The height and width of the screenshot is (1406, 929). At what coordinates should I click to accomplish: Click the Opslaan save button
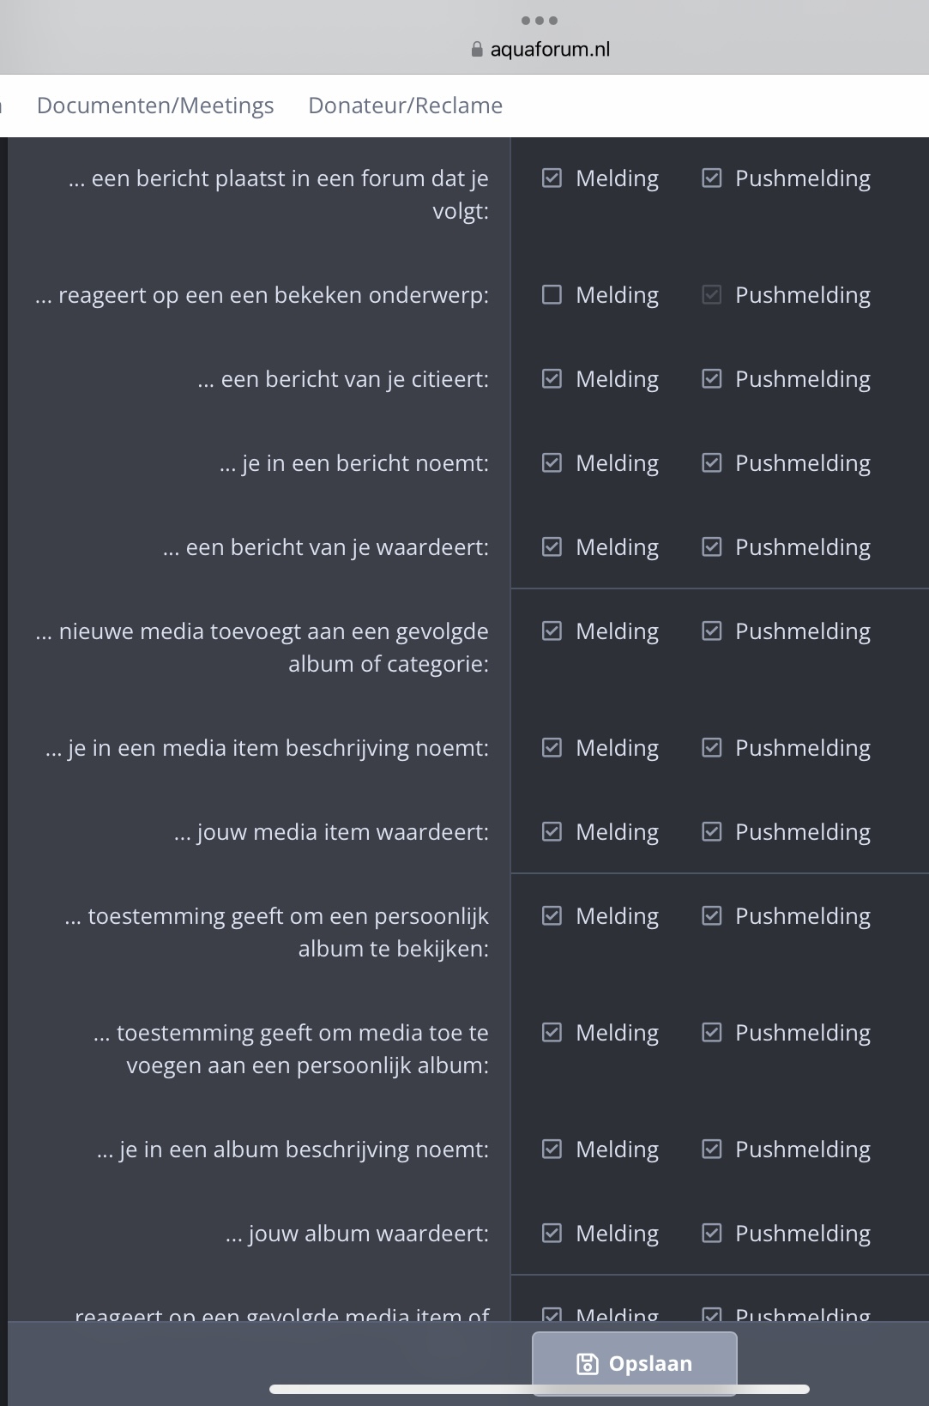coord(634,1363)
